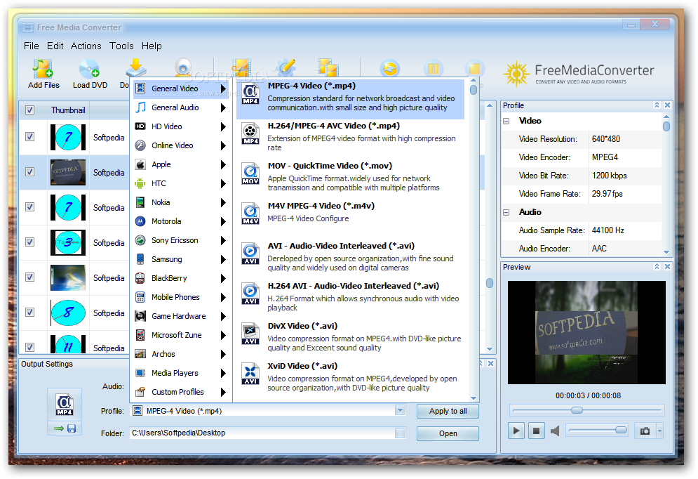Screen dimensions: 698x479
Task: Click the pause toolbar icon
Action: [433, 69]
